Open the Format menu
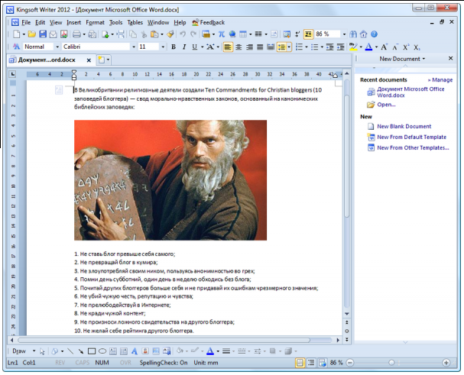Screen dimensions: 464x375 tap(95, 22)
